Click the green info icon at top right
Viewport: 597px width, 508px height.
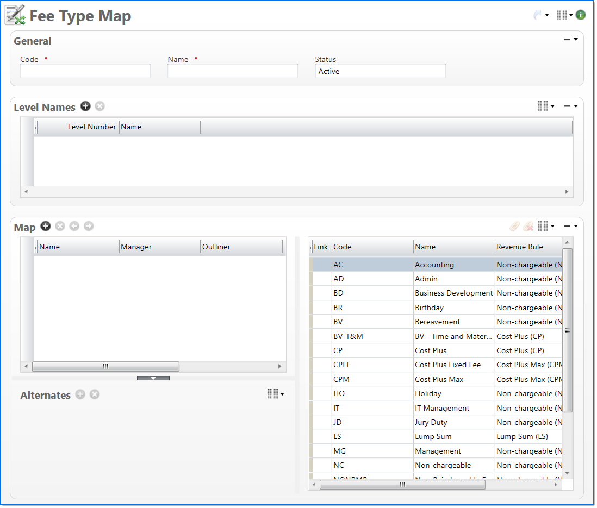point(581,15)
